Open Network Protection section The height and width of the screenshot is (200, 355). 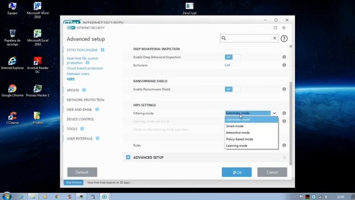(85, 100)
